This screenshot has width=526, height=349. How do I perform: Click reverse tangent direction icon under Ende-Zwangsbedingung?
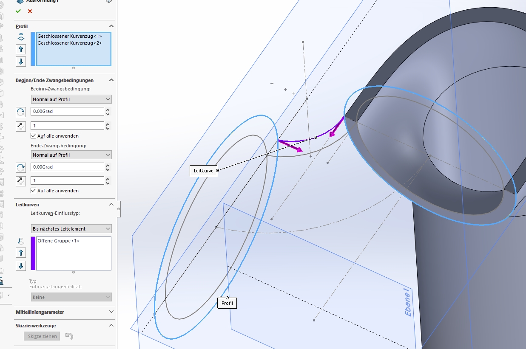21,182
